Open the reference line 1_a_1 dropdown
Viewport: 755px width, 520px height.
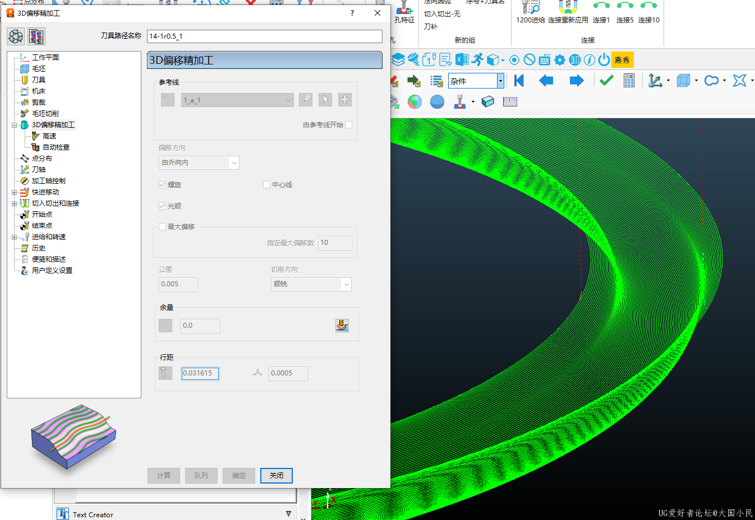288,100
